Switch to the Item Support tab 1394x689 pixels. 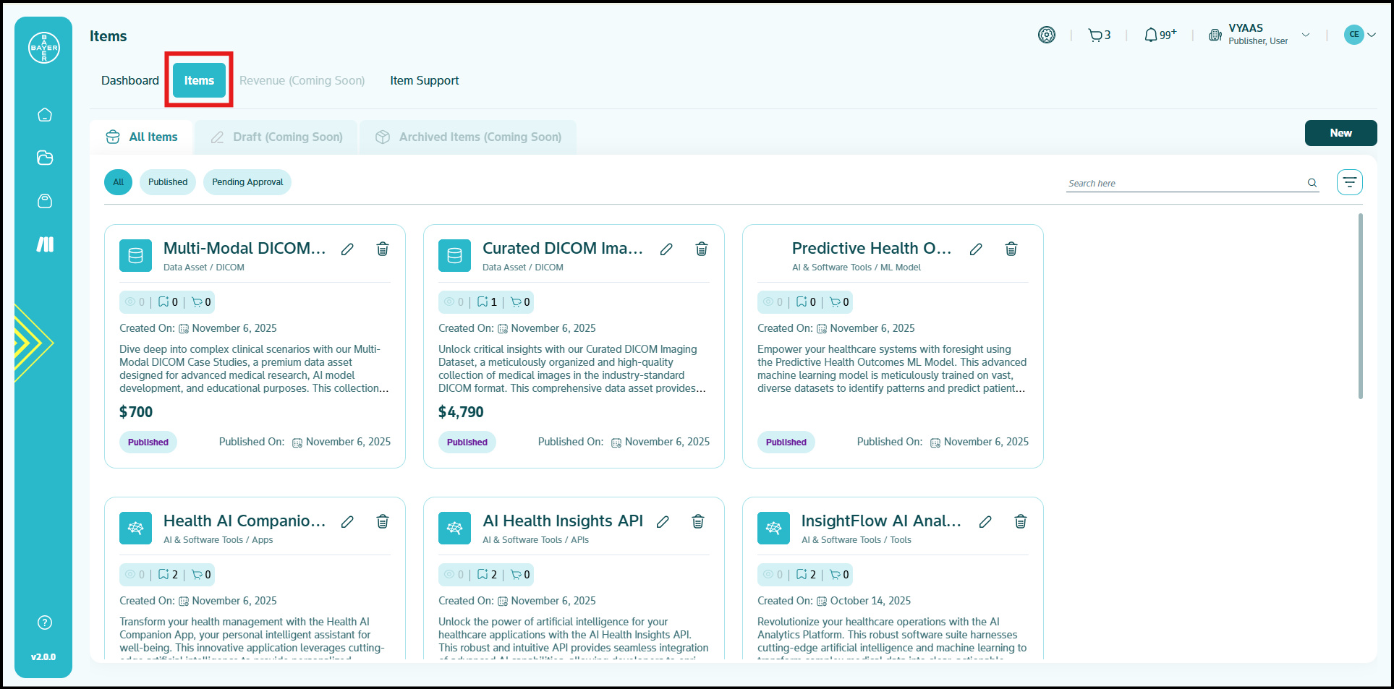(425, 80)
